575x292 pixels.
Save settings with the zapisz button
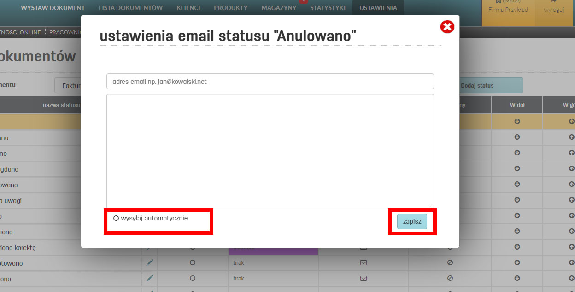(412, 221)
